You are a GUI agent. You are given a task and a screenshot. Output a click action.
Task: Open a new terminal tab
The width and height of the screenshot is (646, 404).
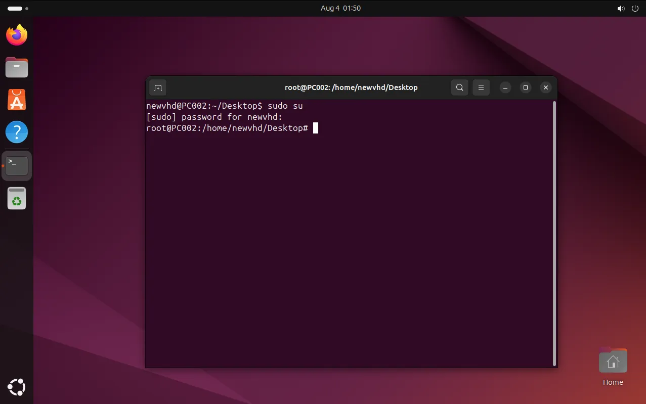click(x=158, y=87)
